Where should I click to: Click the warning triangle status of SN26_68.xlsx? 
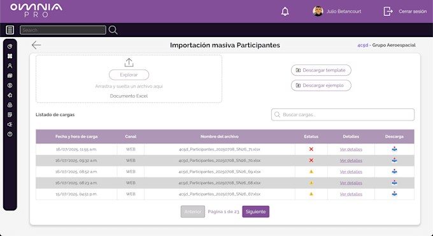coord(311,183)
